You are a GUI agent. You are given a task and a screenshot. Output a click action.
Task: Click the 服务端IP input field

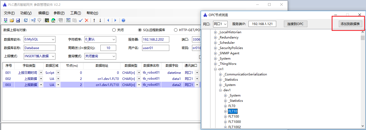coord(262,24)
